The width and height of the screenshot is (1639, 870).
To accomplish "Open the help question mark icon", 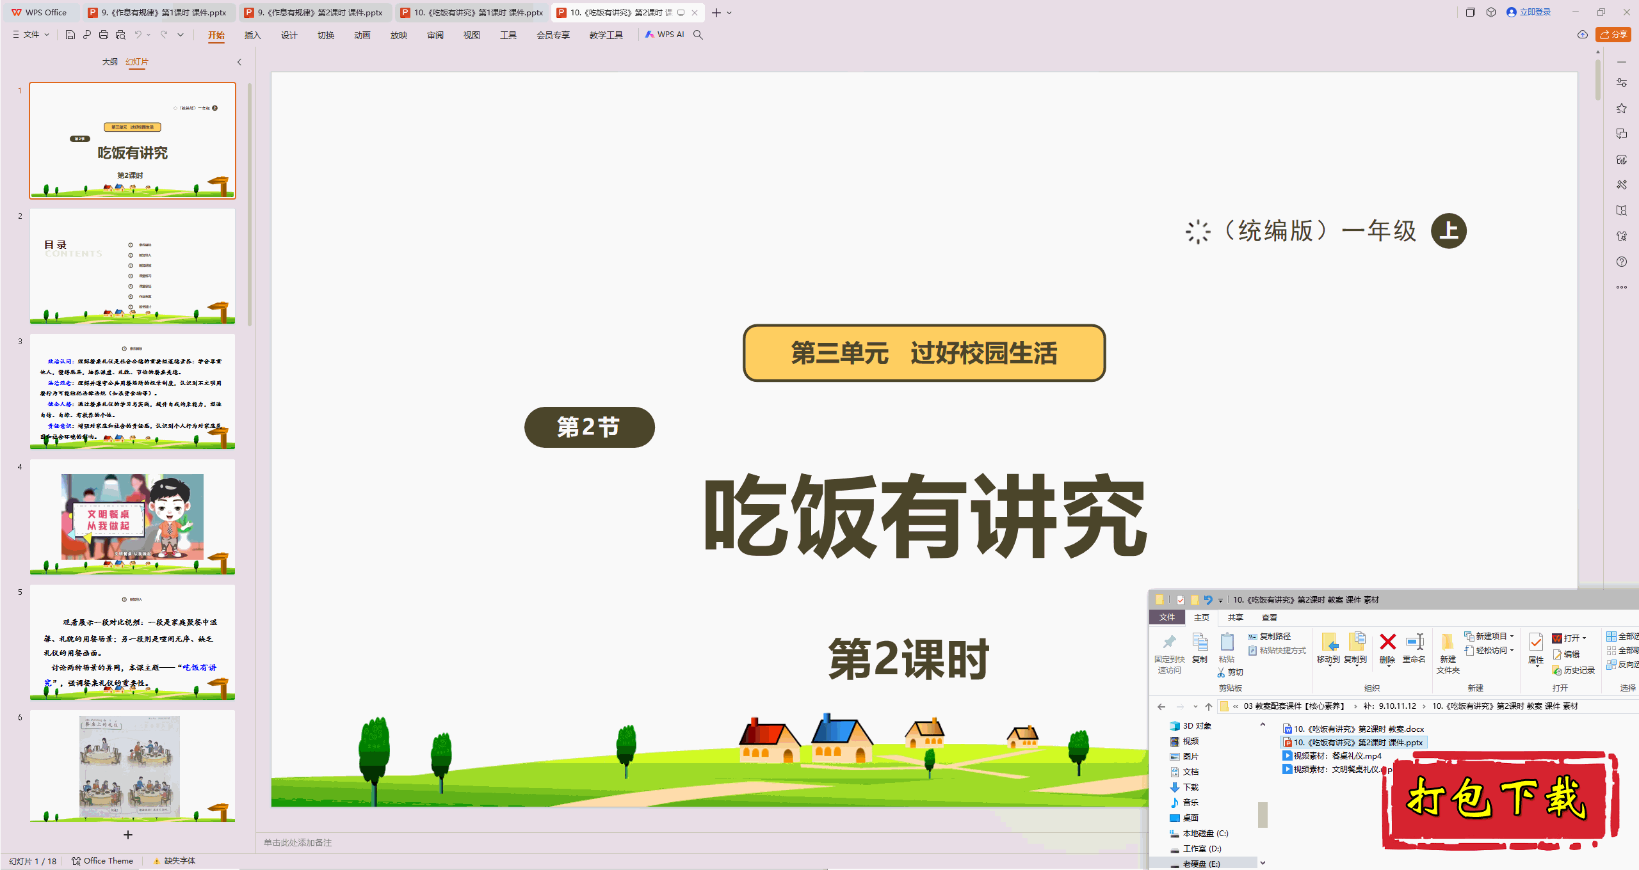I will coord(1621,262).
